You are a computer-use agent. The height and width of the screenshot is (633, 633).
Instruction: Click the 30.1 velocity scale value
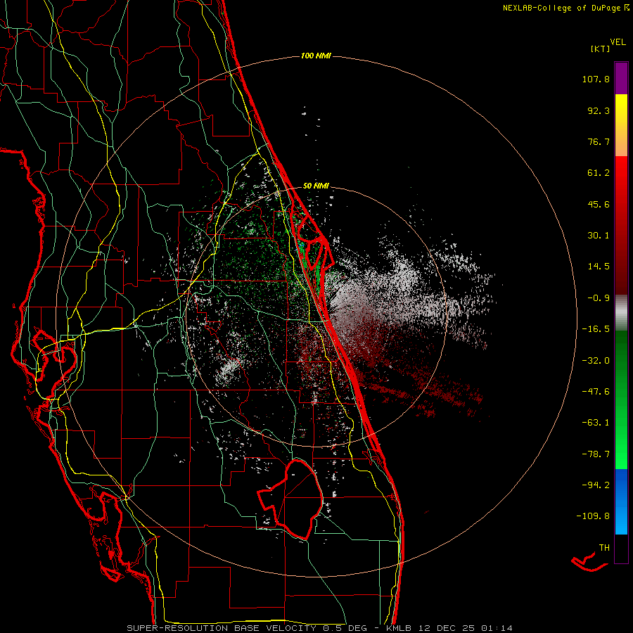point(599,236)
